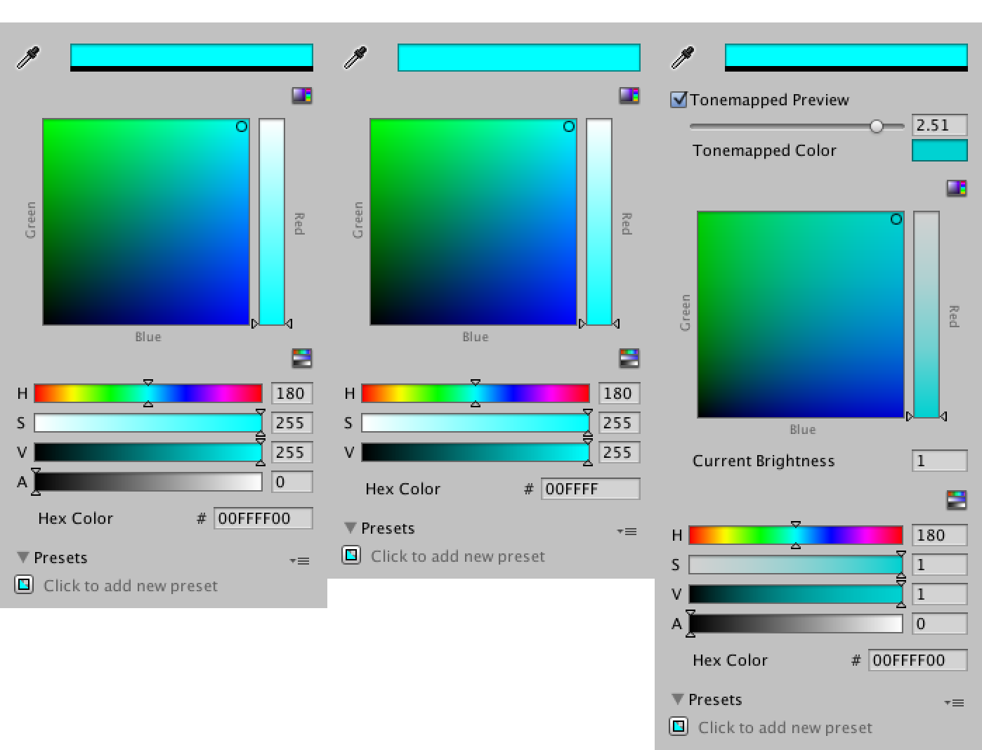Change slider mode icon in middle panel
Image resolution: width=982 pixels, height=750 pixels.
click(x=629, y=358)
